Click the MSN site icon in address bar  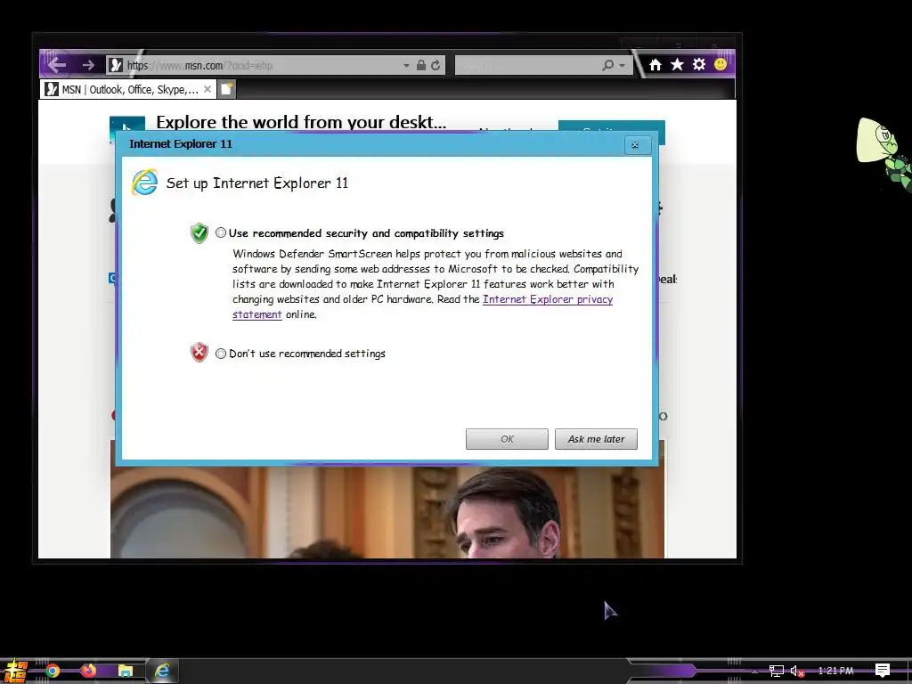pos(116,65)
